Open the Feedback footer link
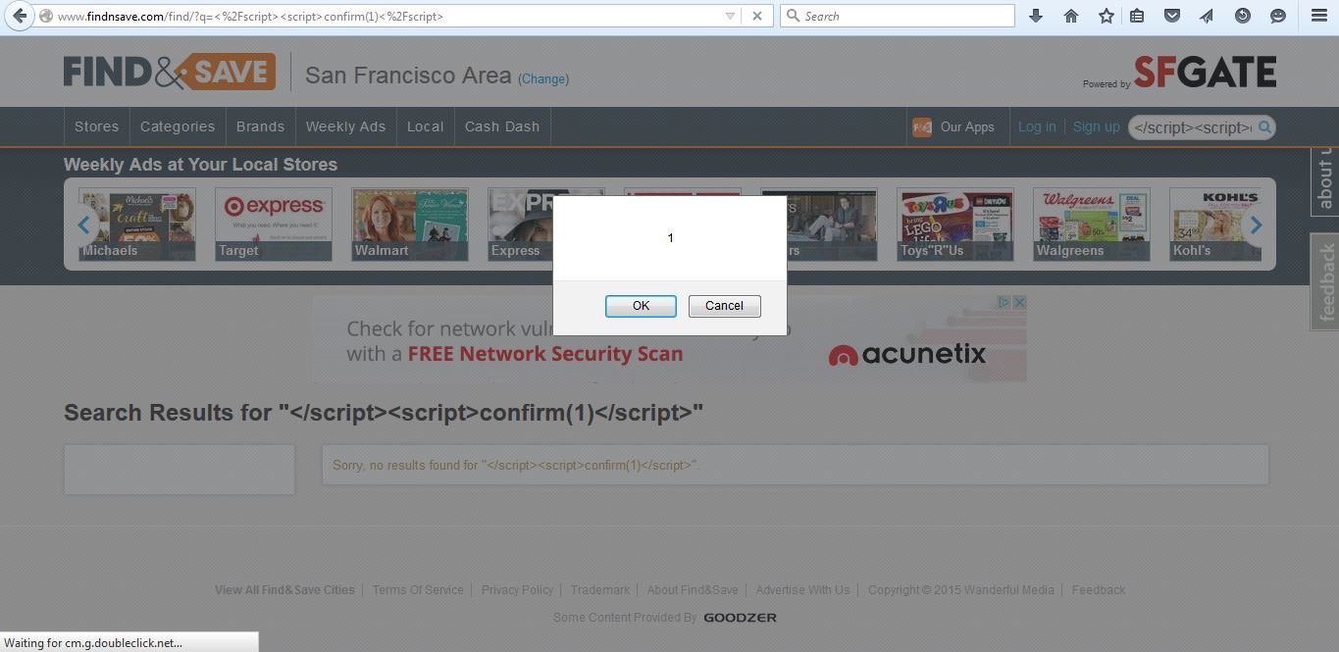This screenshot has height=652, width=1339. point(1099,590)
